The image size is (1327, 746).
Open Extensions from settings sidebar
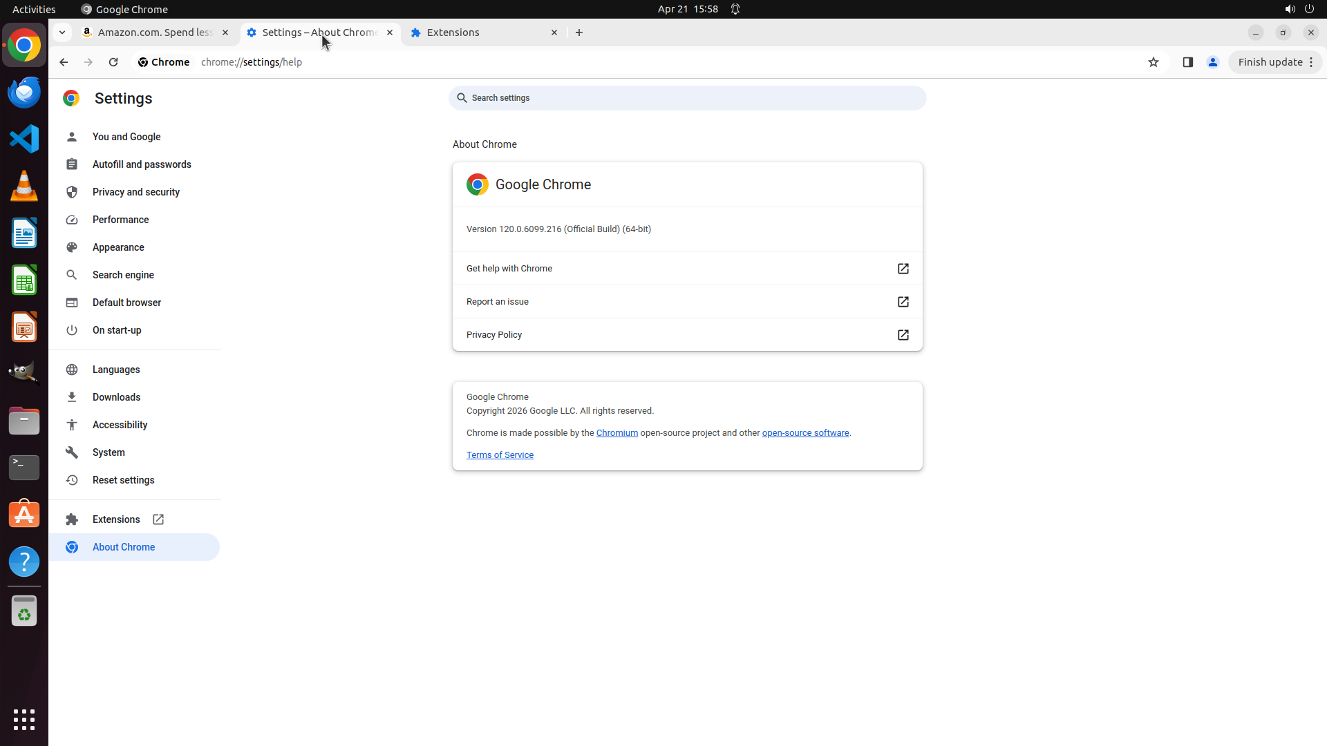point(116,519)
